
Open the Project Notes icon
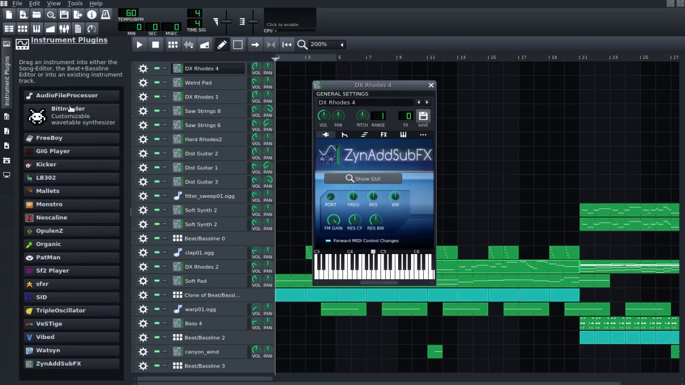[78, 29]
